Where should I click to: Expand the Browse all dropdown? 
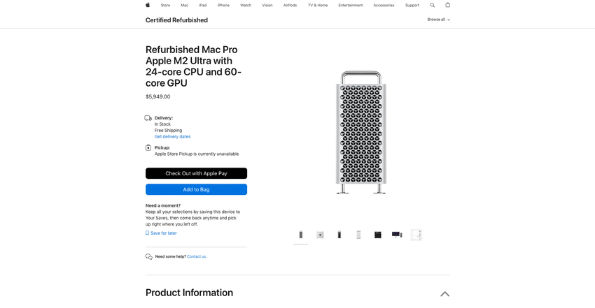[x=438, y=20]
